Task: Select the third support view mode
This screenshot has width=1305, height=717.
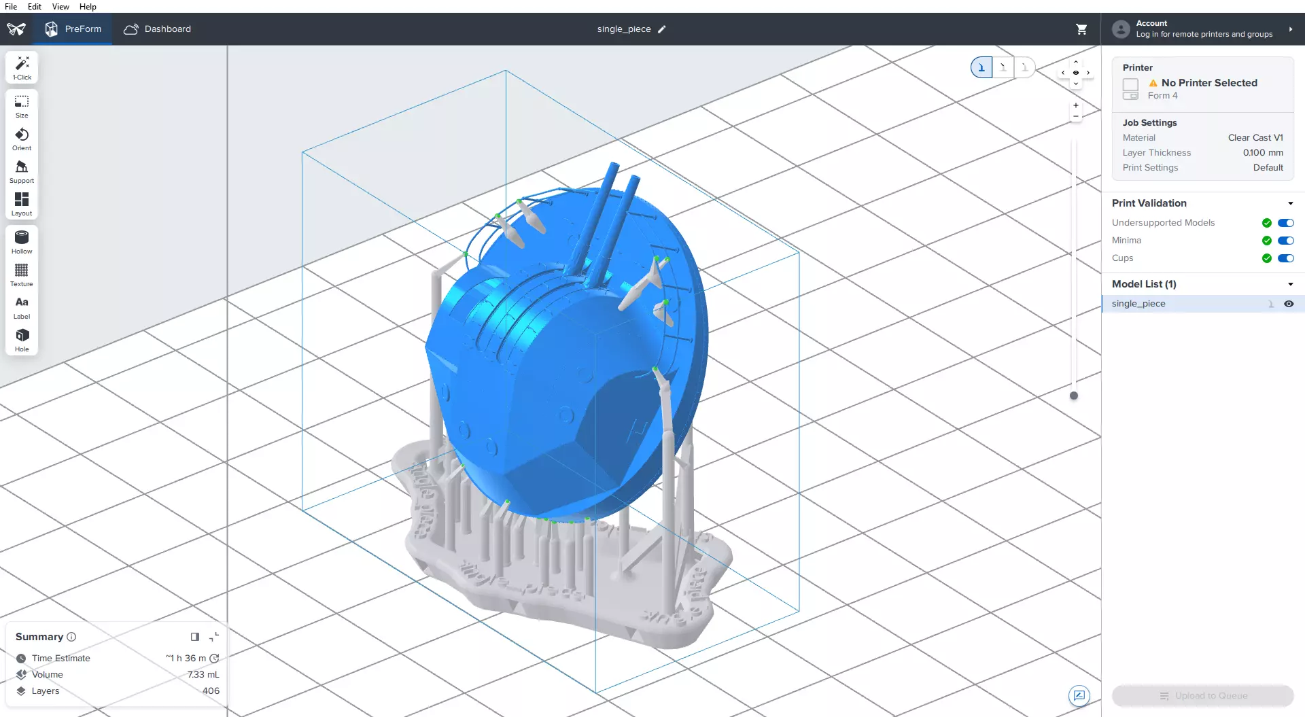Action: pos(1024,67)
